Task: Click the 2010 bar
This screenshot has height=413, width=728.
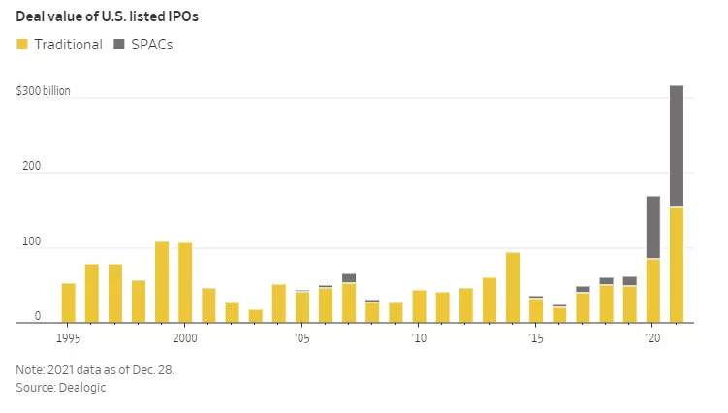Action: [419, 306]
